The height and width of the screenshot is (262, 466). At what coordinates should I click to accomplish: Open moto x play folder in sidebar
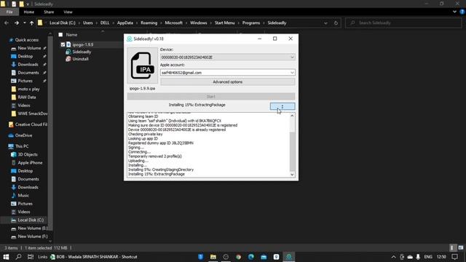[28, 89]
